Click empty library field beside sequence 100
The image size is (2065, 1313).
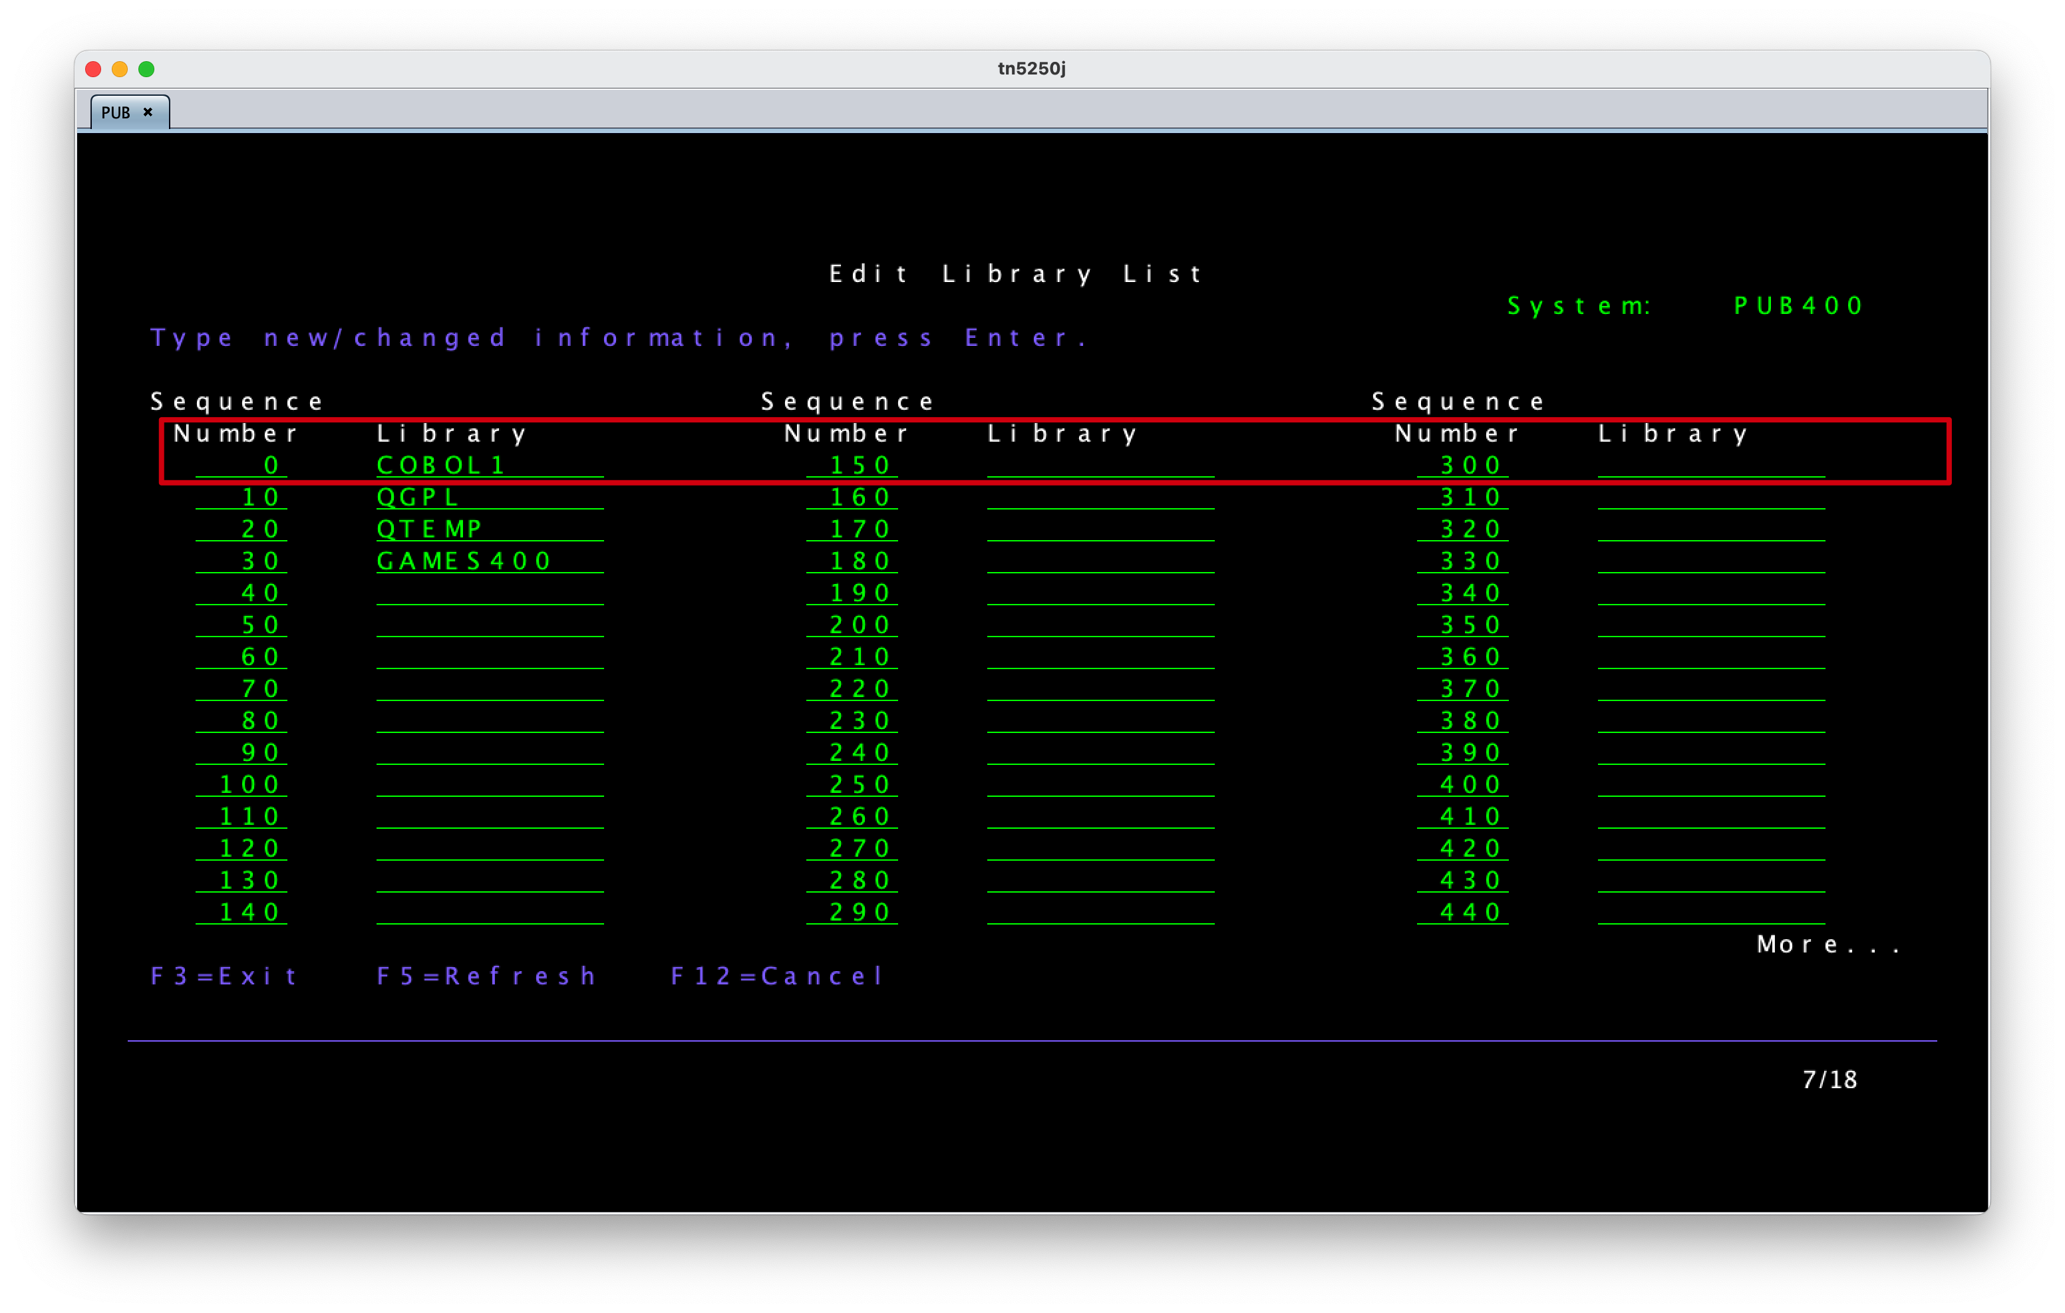[490, 785]
